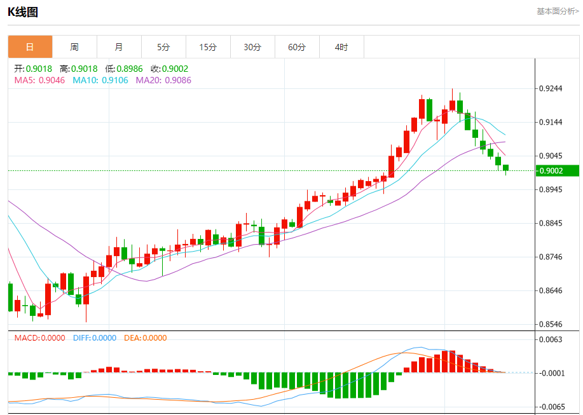Open the 4时 timeframe tab
The height and width of the screenshot is (415, 583).
click(x=341, y=47)
